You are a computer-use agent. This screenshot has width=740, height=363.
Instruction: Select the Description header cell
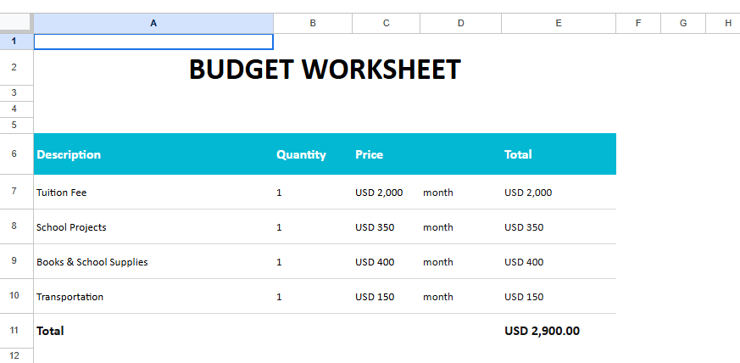[69, 154]
